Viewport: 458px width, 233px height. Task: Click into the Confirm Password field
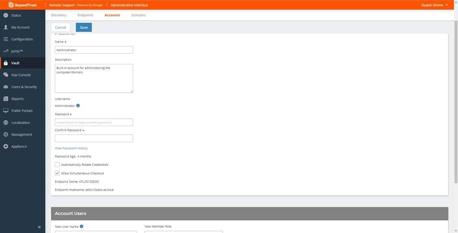(94, 138)
